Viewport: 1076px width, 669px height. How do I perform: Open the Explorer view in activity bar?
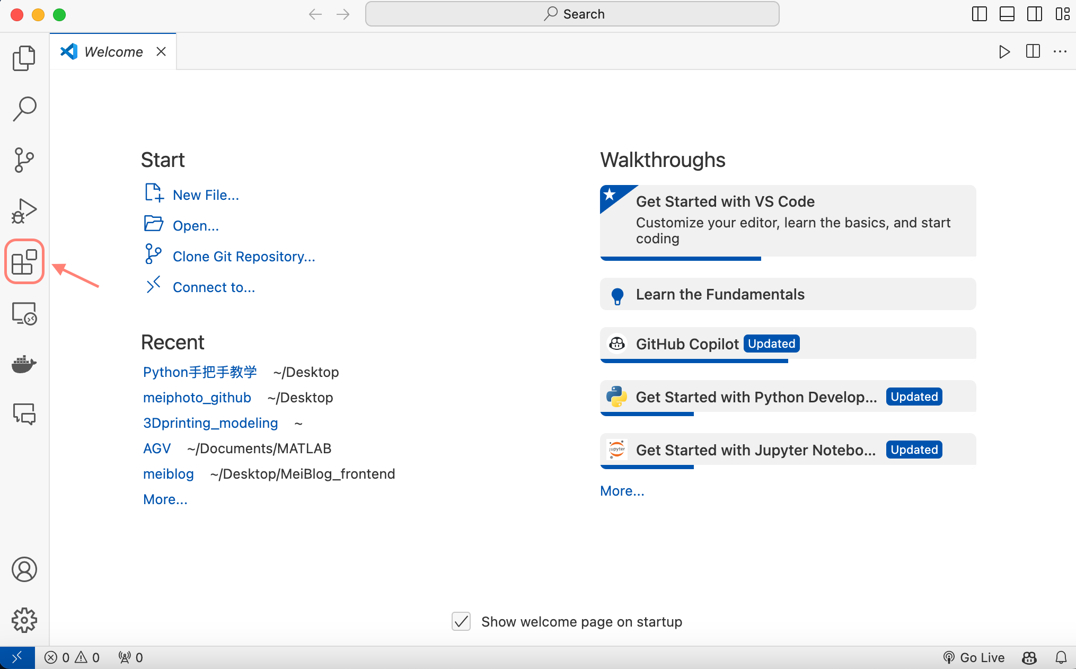point(24,58)
